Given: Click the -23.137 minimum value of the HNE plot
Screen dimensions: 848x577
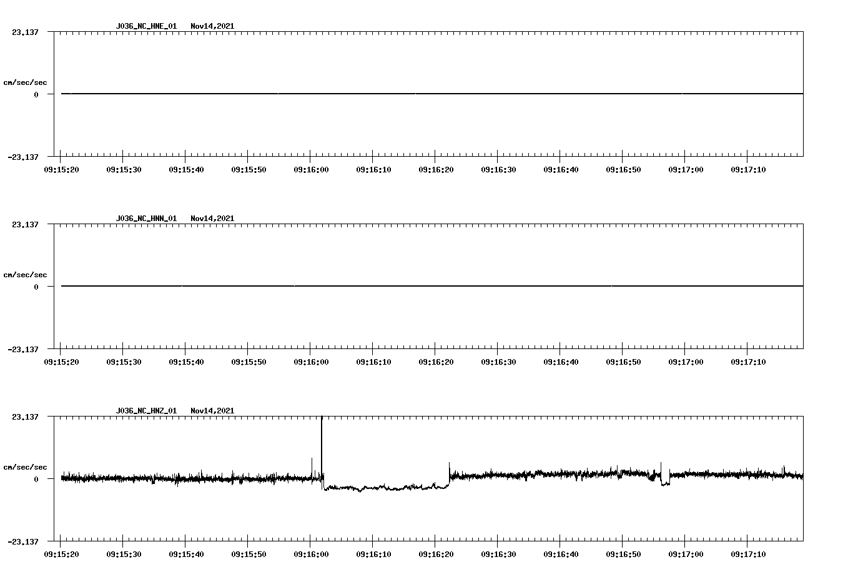Looking at the screenshot, I should 23,157.
